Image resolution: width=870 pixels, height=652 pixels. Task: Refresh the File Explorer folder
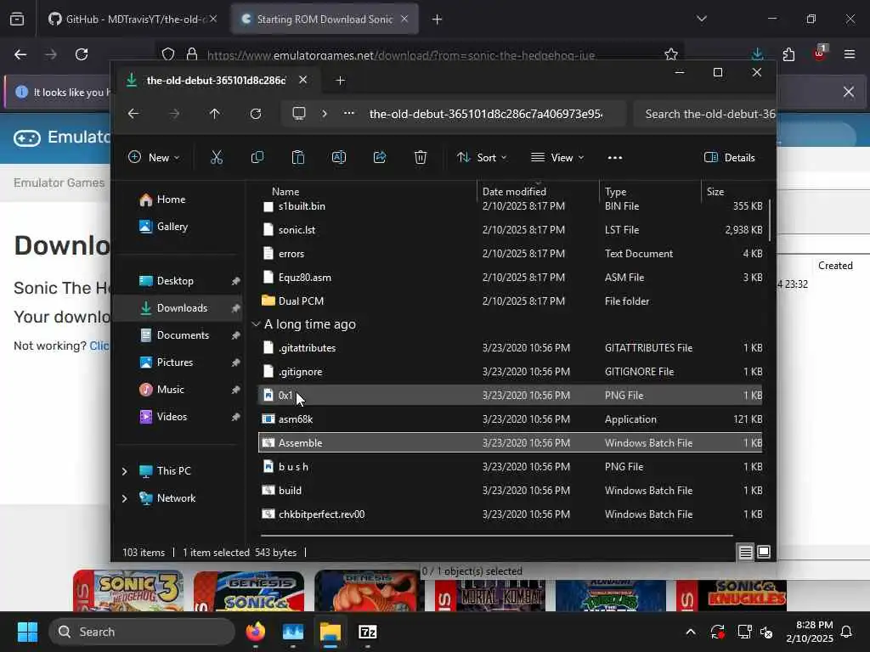click(255, 114)
